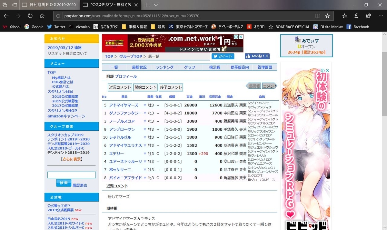Expand dropdown arrow next to ユアーズトゥルーリ
387x230 pixels.
(145, 162)
